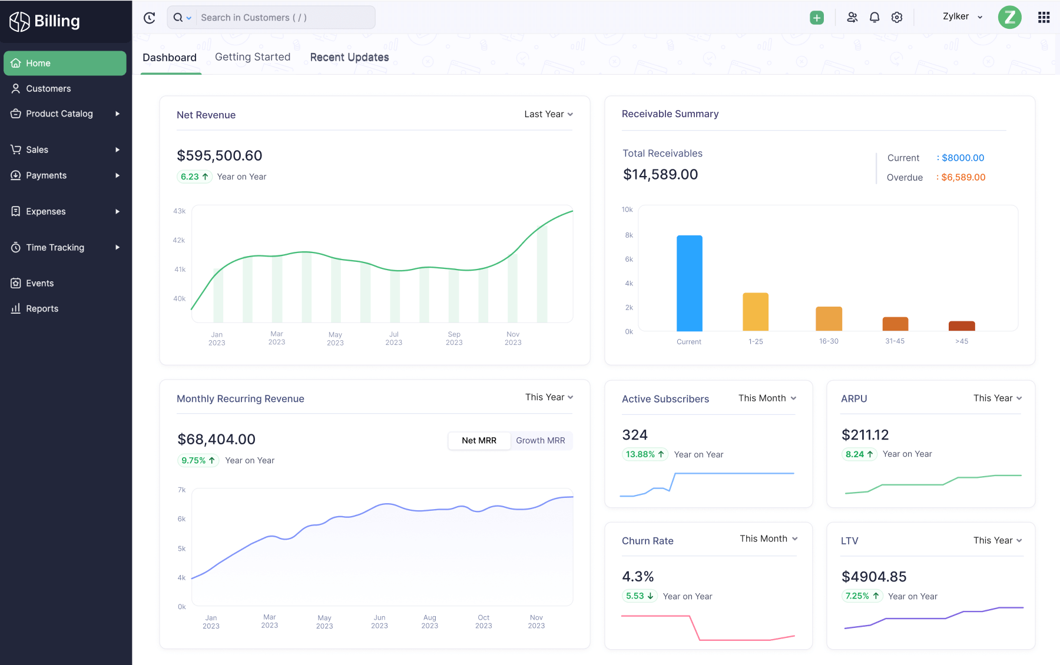Toggle the Home navigation highlight
This screenshot has width=1060, height=665.
click(38, 63)
